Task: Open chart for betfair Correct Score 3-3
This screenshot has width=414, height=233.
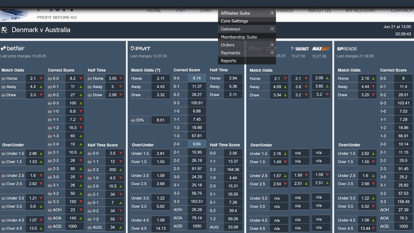Action: pos(50,202)
